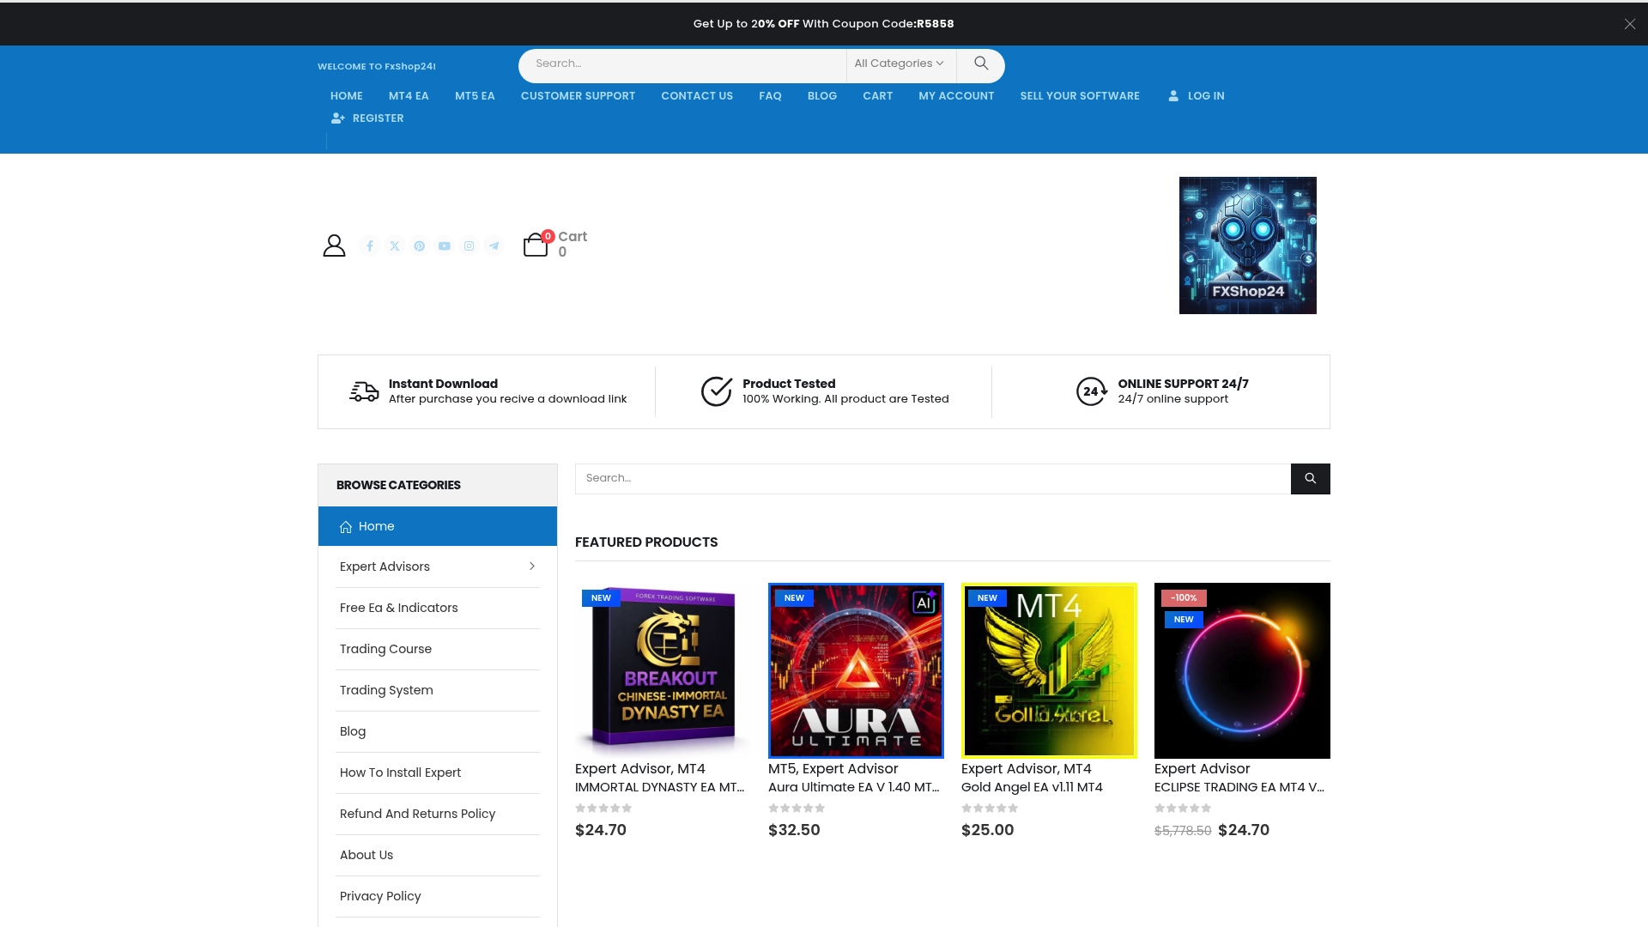The width and height of the screenshot is (1648, 927).
Task: Expand the Expert Advisors category
Action: point(532,566)
